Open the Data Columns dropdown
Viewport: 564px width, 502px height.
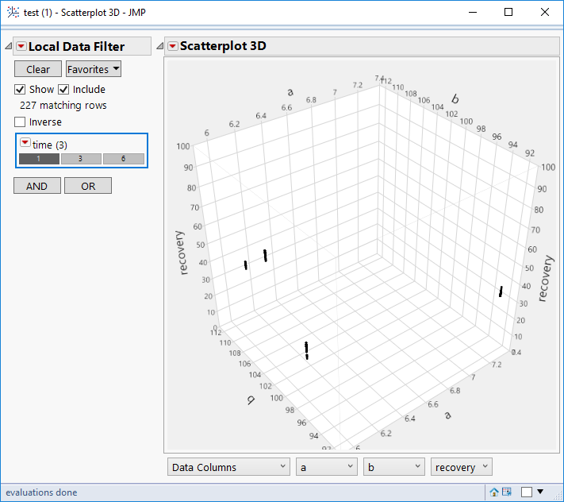point(228,467)
